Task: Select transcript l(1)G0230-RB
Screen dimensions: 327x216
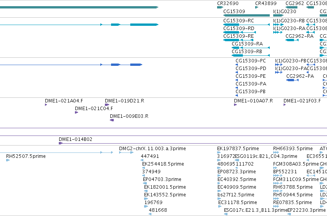Action: point(289,21)
